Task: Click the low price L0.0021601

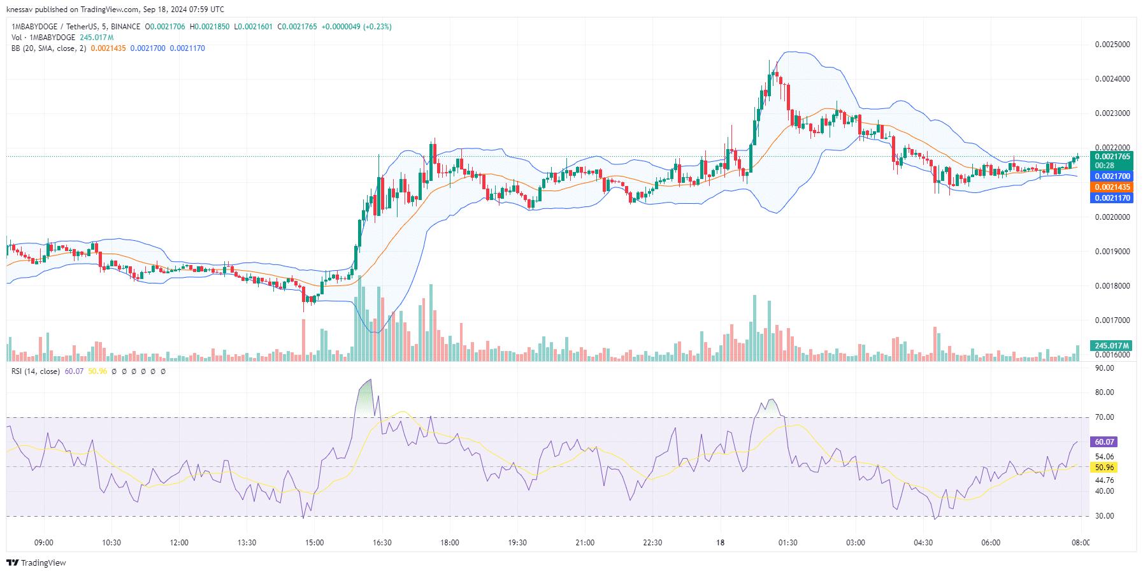Action: (x=253, y=27)
